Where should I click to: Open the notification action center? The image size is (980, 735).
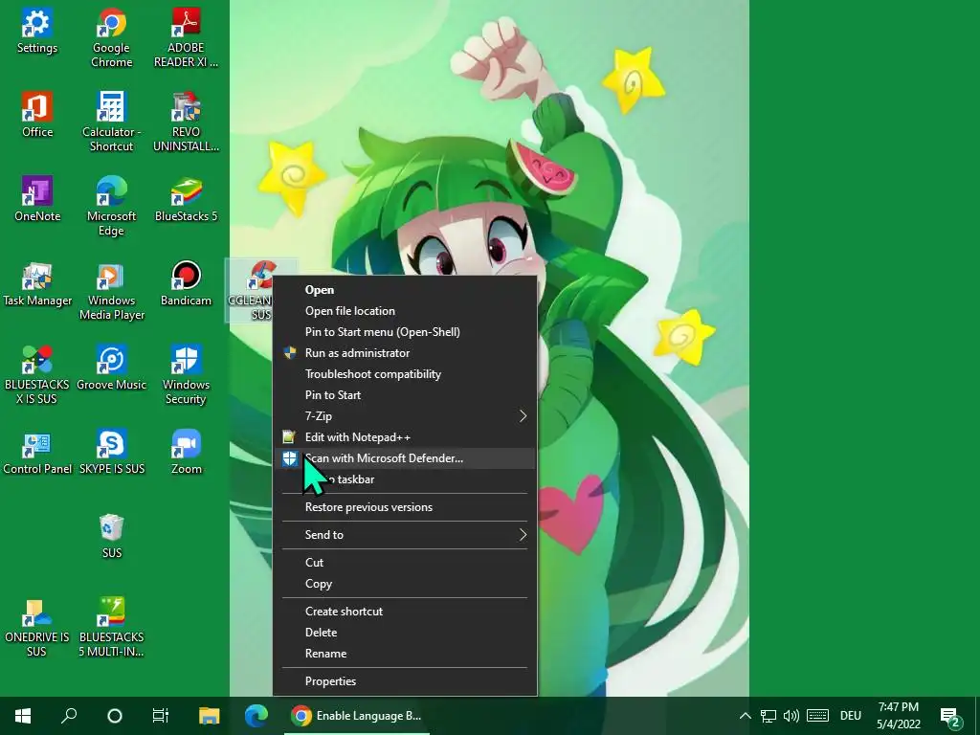tap(950, 717)
